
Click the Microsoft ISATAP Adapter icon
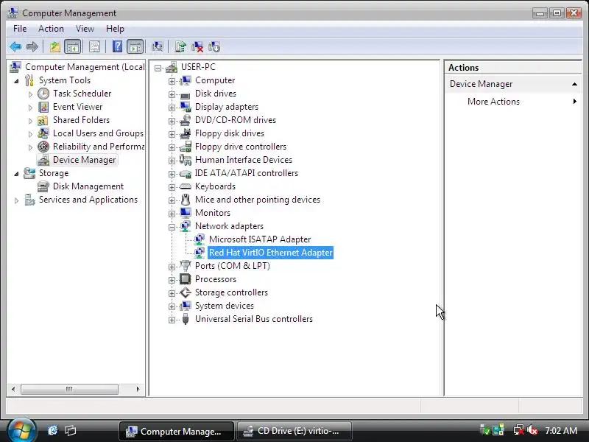coord(200,239)
